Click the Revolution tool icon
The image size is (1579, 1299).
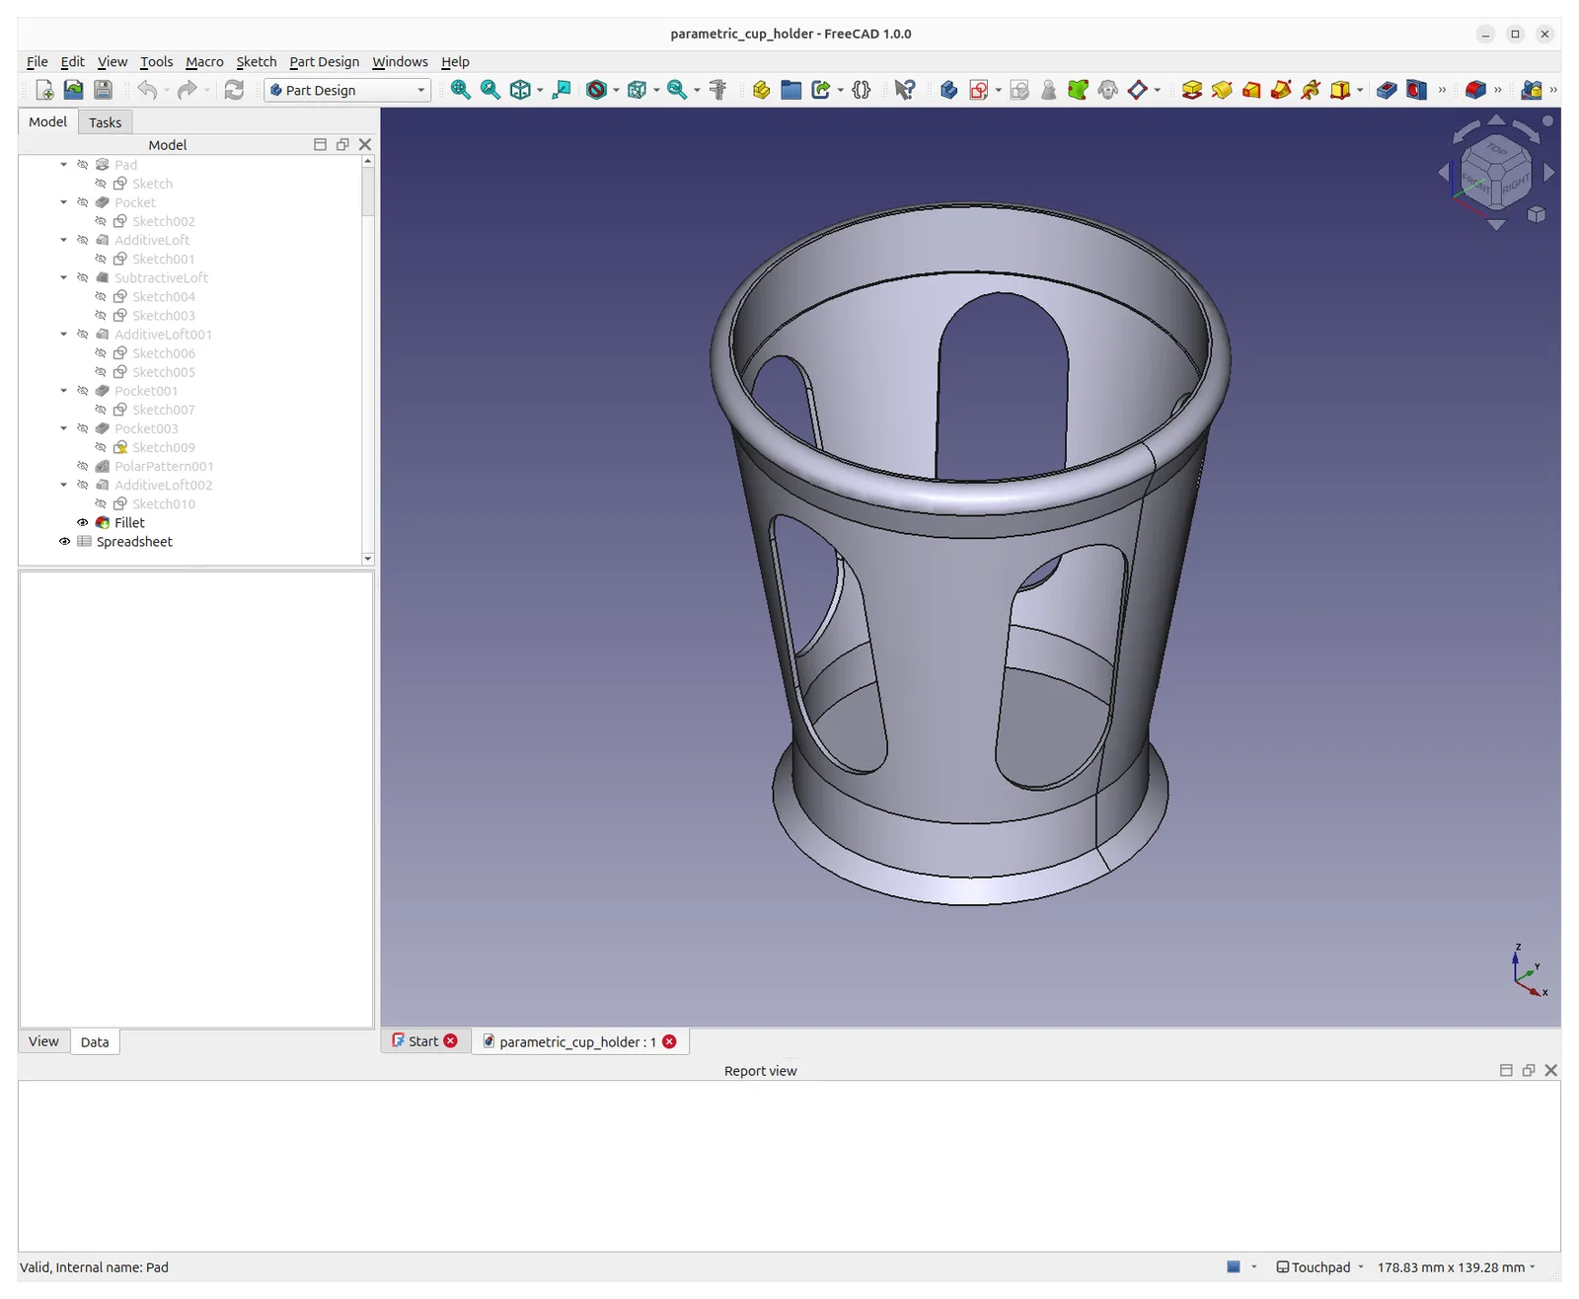1222,90
